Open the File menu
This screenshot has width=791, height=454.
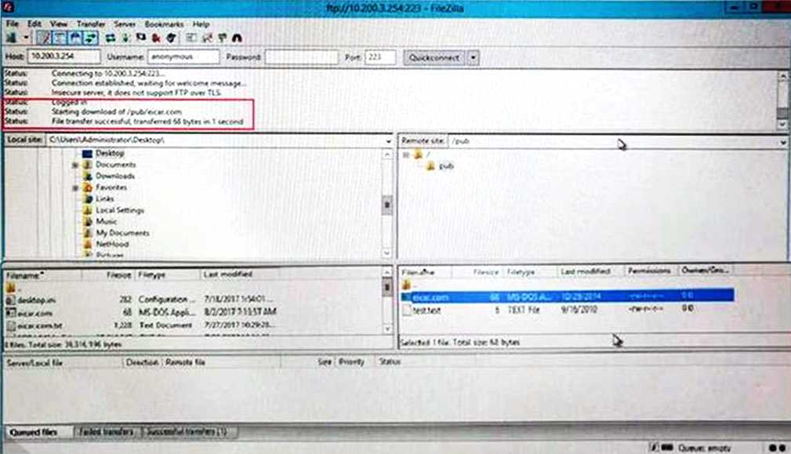[x=12, y=24]
